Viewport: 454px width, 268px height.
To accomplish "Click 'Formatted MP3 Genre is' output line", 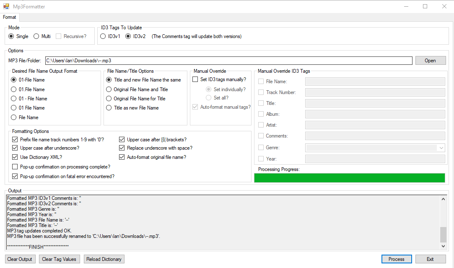I will (33, 209).
